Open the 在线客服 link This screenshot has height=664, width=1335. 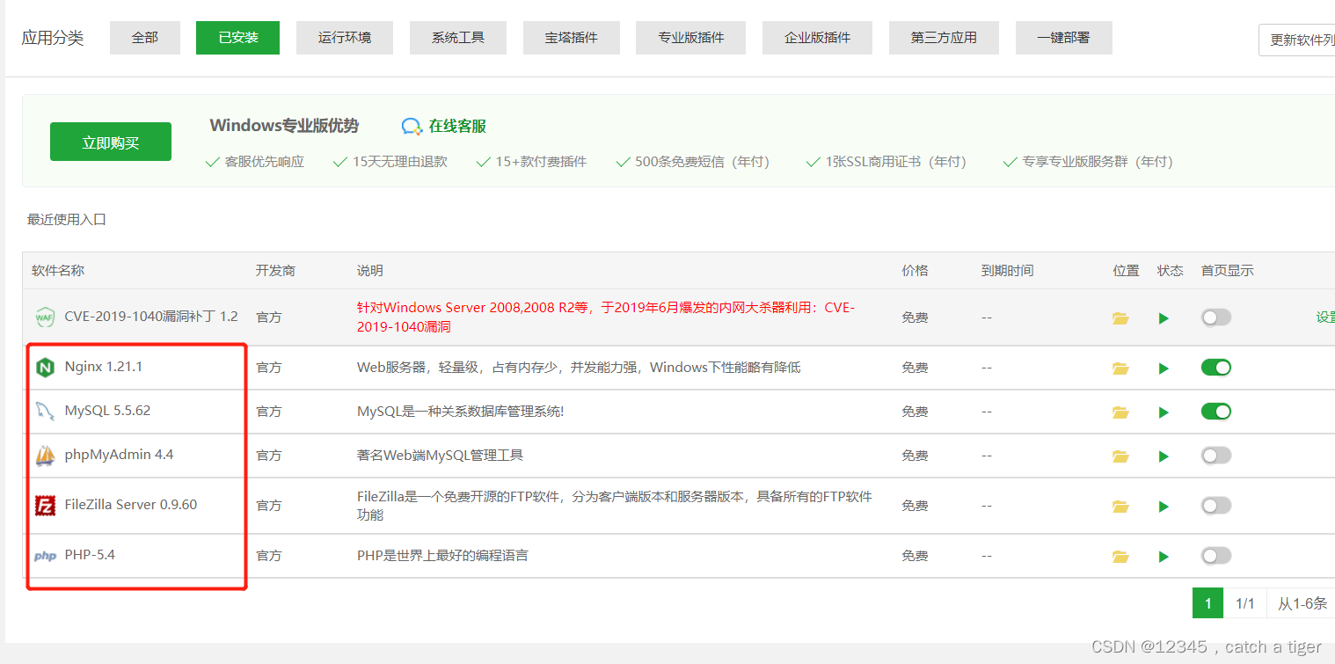pyautogui.click(x=457, y=127)
